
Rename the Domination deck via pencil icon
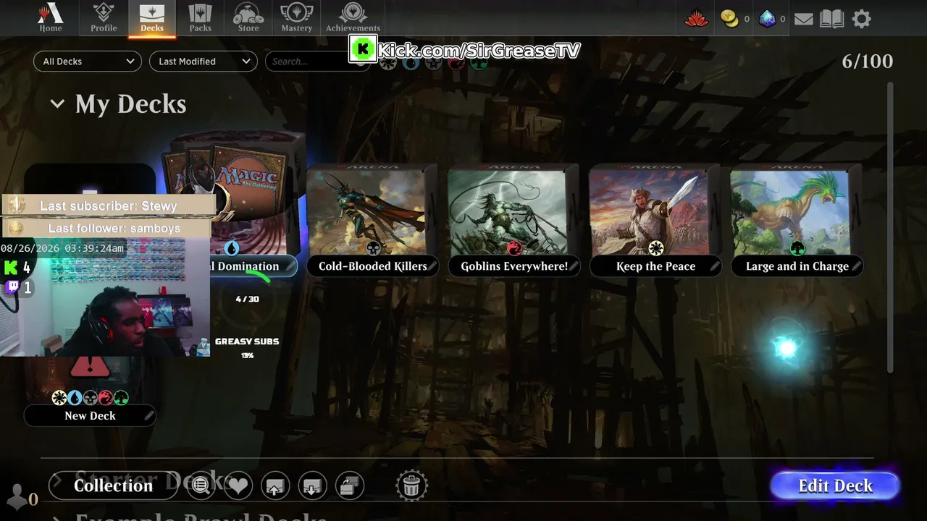[x=290, y=266]
